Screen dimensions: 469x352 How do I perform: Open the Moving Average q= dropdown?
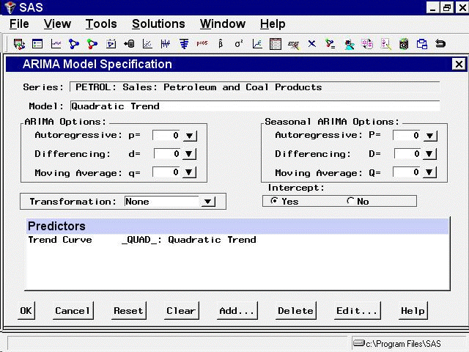(x=190, y=173)
